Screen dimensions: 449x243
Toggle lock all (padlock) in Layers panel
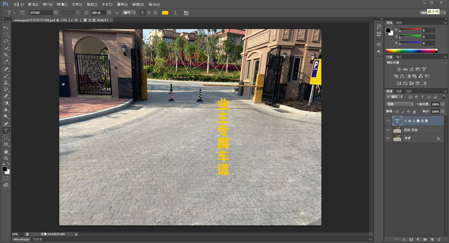pyautogui.click(x=414, y=112)
